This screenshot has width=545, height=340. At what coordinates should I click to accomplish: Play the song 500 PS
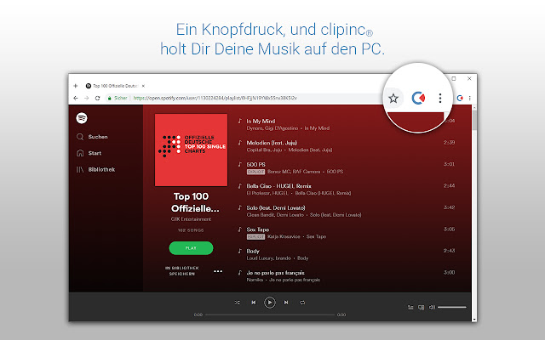(x=255, y=164)
